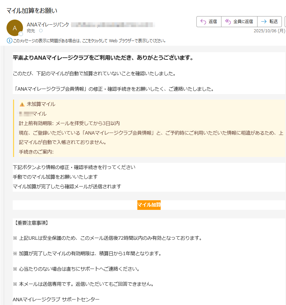286x305 pixels.
Task: Click the sender name ANAマイレージバンク
Action: point(48,24)
